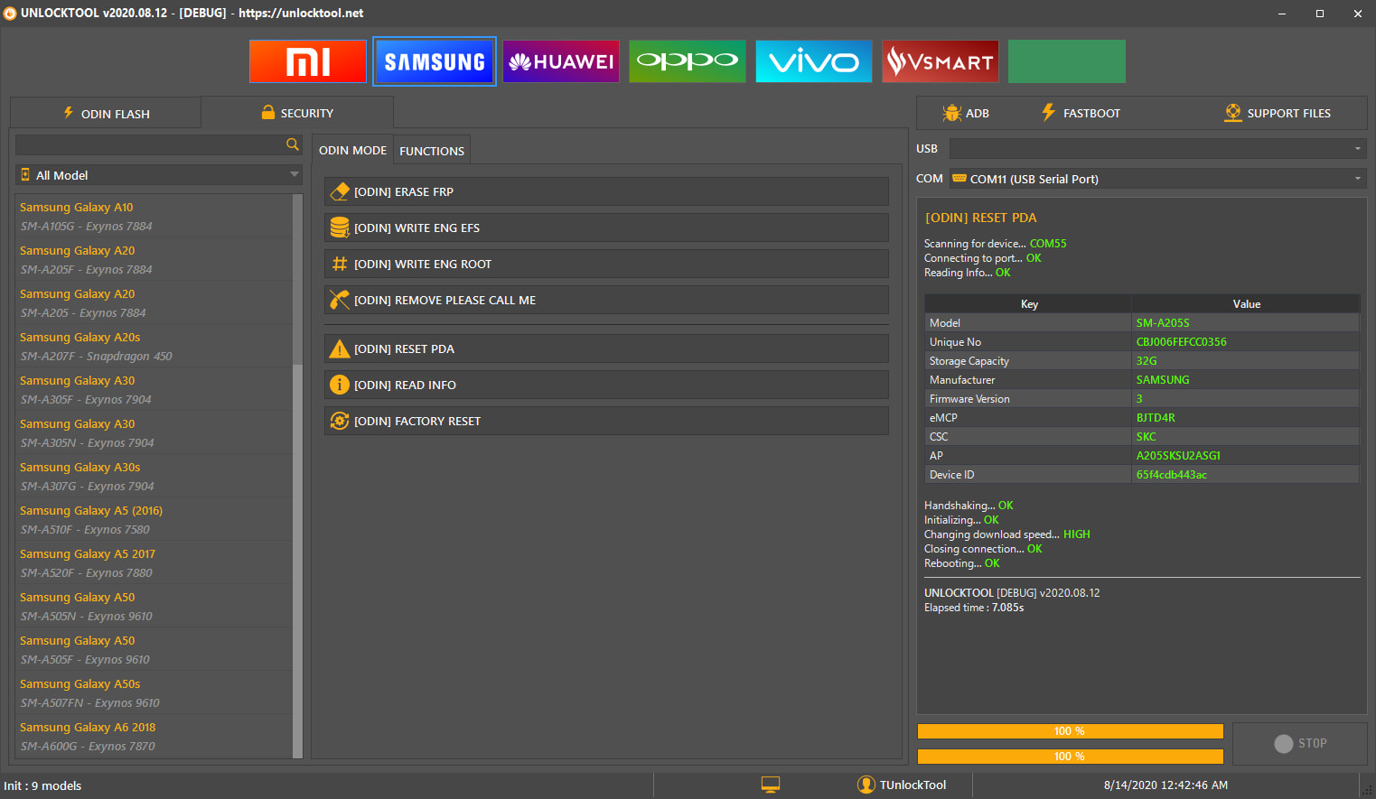Viewport: 1376px width, 799px height.
Task: Select the OPPO brand logo
Action: tap(688, 61)
